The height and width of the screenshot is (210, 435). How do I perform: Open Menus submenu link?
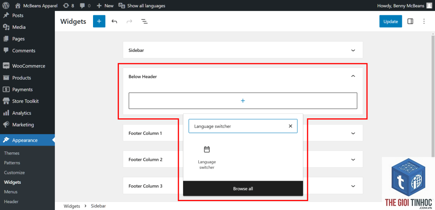click(11, 192)
